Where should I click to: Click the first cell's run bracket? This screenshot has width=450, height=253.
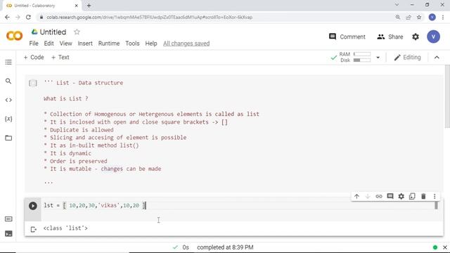tap(33, 83)
